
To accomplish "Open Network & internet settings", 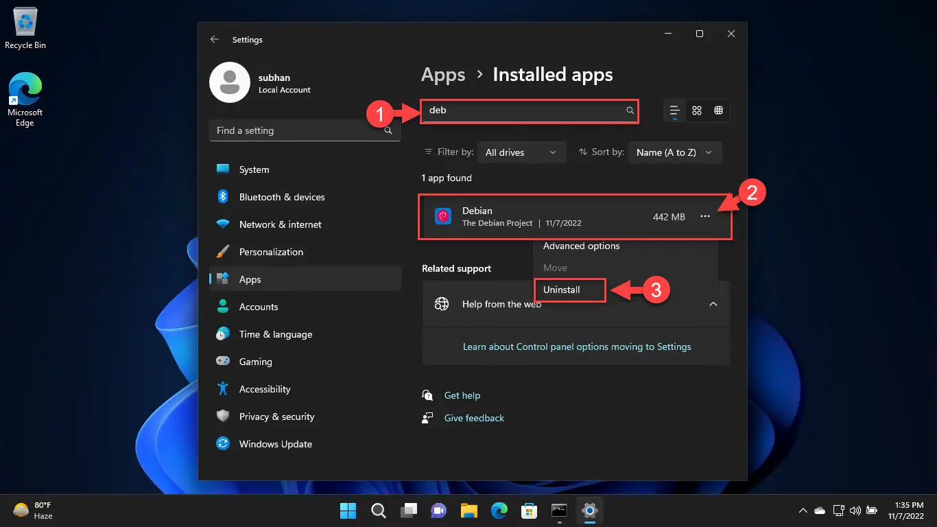I will (x=305, y=224).
